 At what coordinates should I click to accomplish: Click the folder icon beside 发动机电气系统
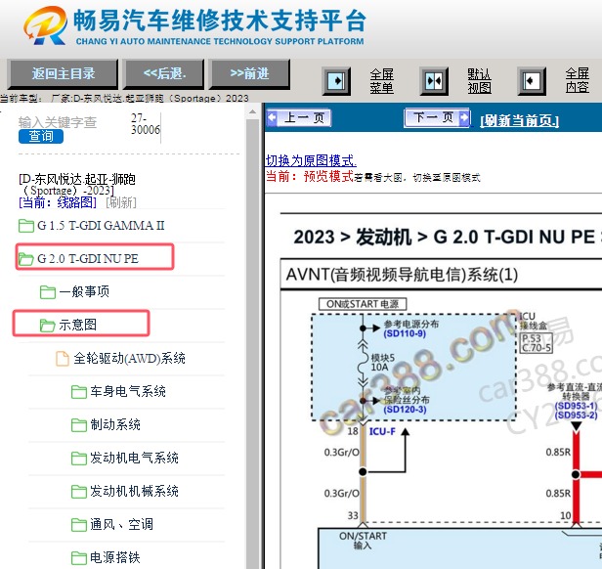[79, 459]
